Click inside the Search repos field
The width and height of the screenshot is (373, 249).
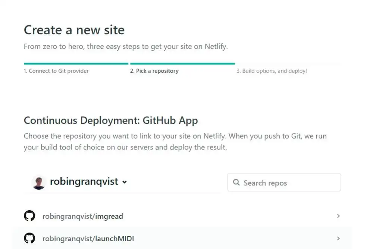click(x=283, y=183)
